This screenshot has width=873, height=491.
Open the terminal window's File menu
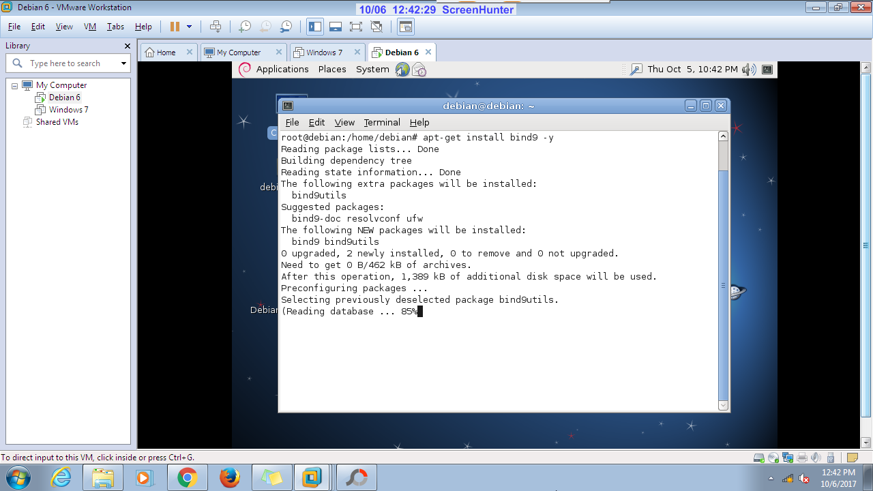[x=292, y=122]
